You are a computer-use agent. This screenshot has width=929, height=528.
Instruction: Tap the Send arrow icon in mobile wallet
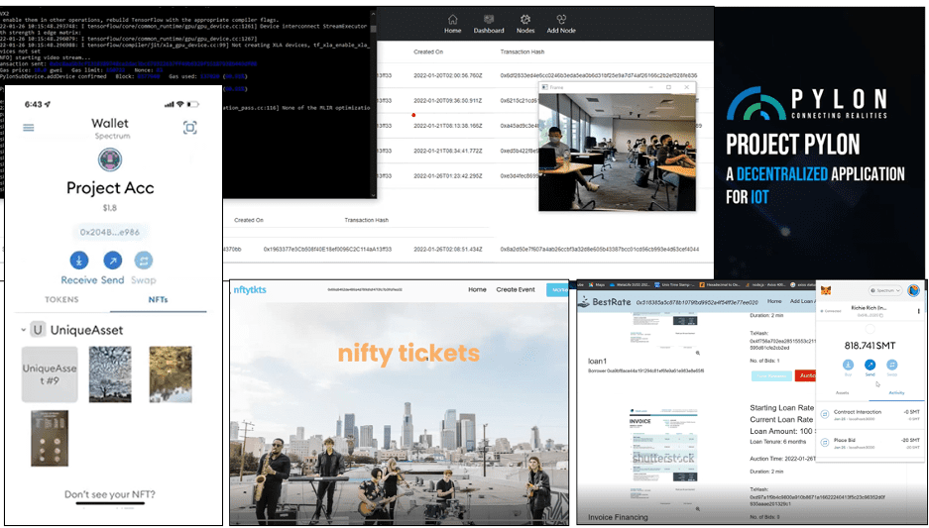[x=112, y=261]
